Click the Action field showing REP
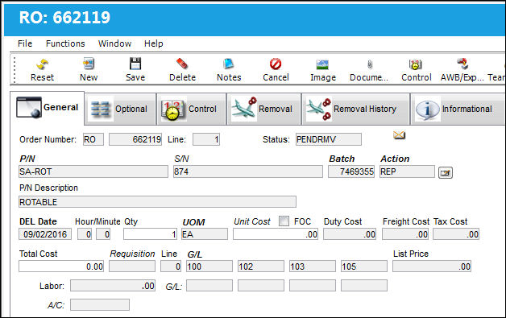 407,171
